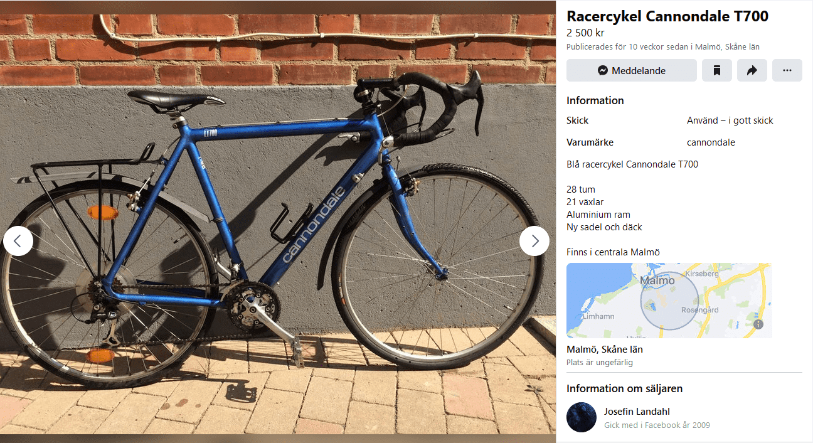Screen dimensions: 813x443
Task: Click the location radius circle on the map
Action: point(669,301)
